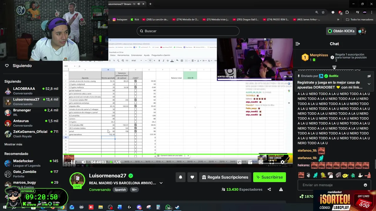Open Antaurus channel in sidebar

(x=31, y=123)
